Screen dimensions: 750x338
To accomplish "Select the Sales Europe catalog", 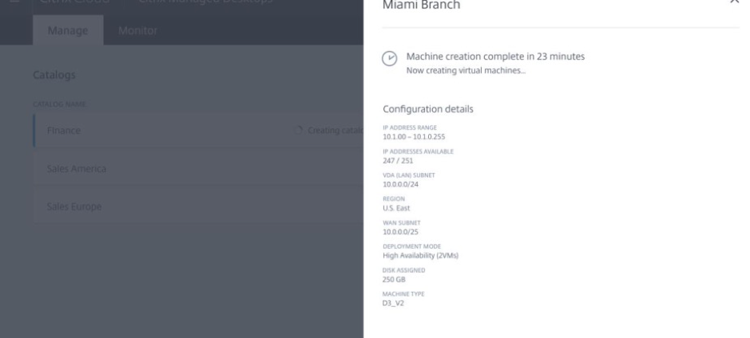I will [199, 206].
